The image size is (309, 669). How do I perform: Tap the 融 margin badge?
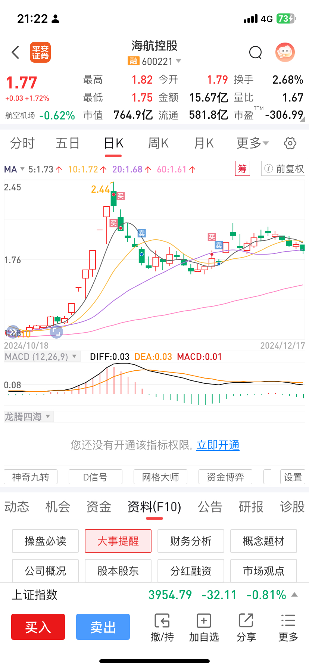point(133,61)
